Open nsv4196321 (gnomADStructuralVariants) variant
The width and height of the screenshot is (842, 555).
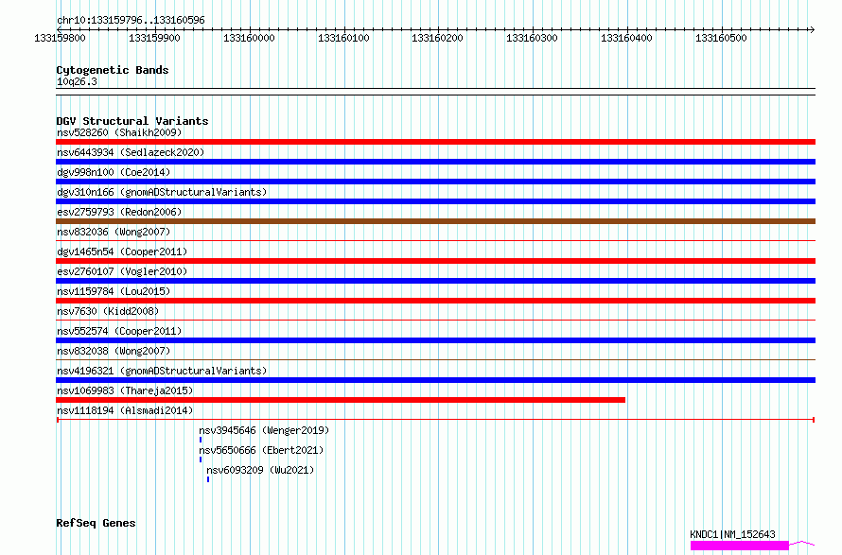point(162,371)
